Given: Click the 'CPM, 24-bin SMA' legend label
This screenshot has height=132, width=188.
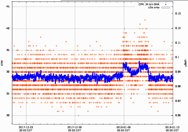Looking at the screenshot, I should 149,4.
